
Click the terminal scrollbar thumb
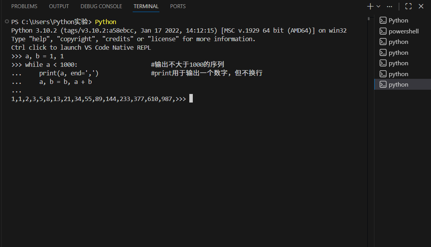point(369,19)
